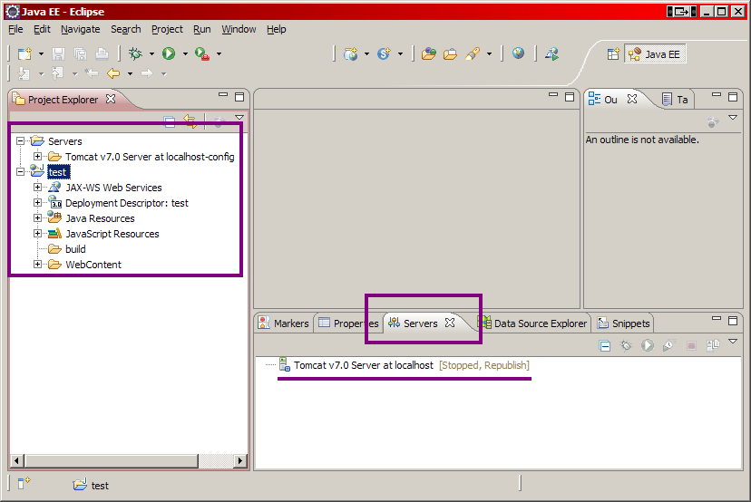Click the Project Explorer horizontal scrollbar
Screen dimensions: 751x502
point(127,461)
